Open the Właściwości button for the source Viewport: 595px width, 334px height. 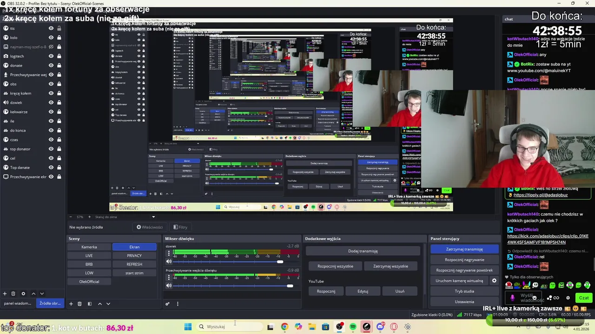[x=149, y=227]
